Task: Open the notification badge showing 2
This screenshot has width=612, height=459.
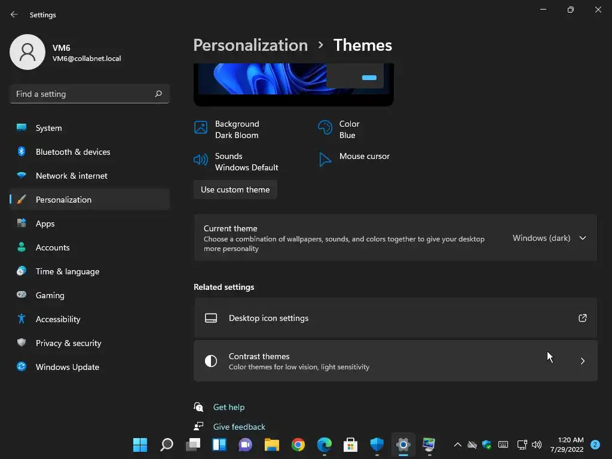Action: [x=595, y=445]
